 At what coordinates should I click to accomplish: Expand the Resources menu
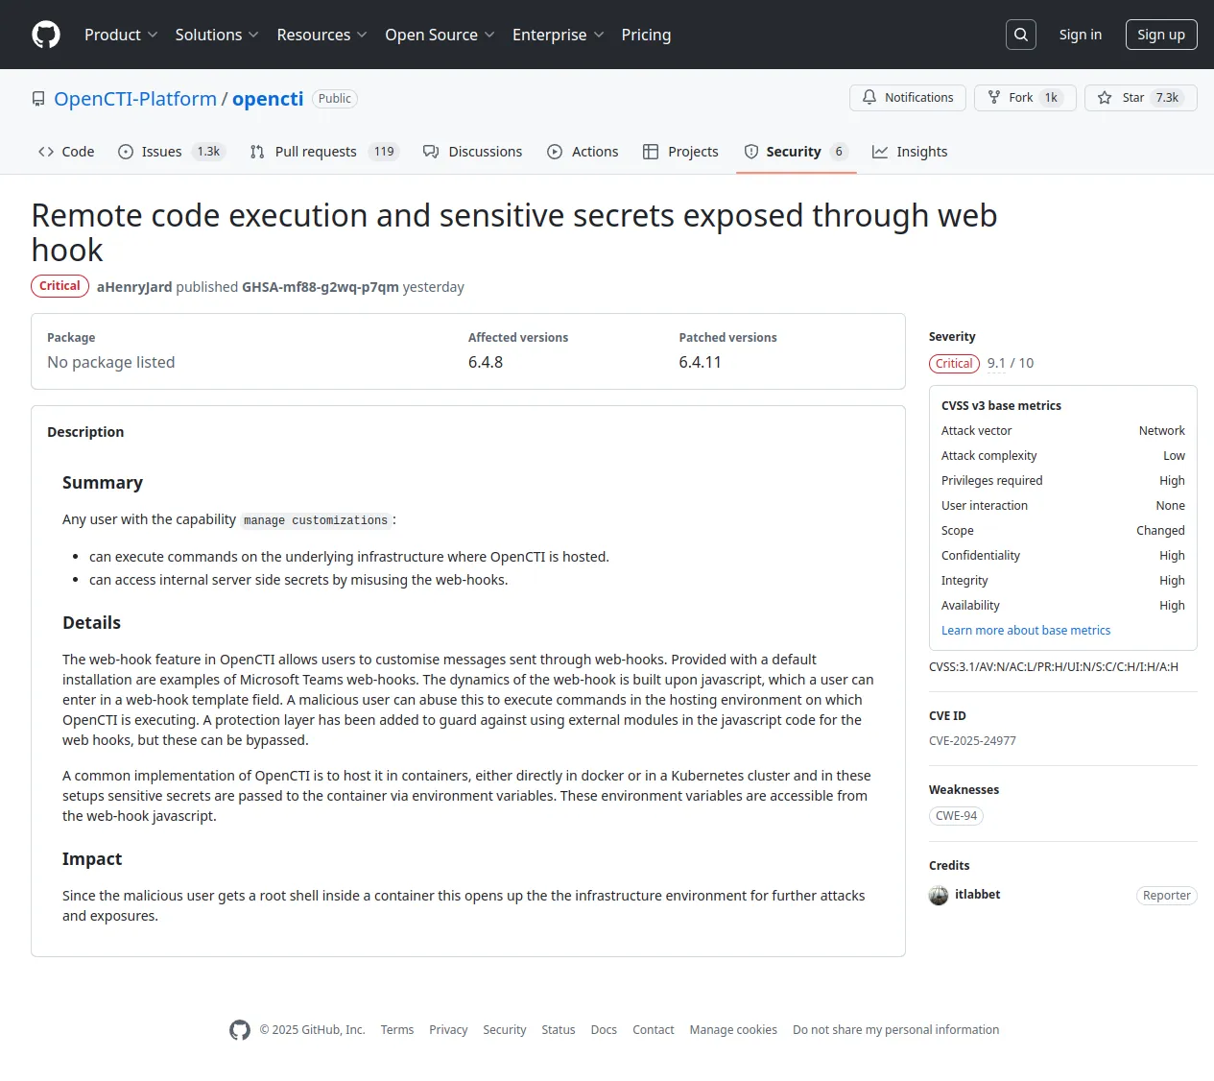click(x=321, y=35)
